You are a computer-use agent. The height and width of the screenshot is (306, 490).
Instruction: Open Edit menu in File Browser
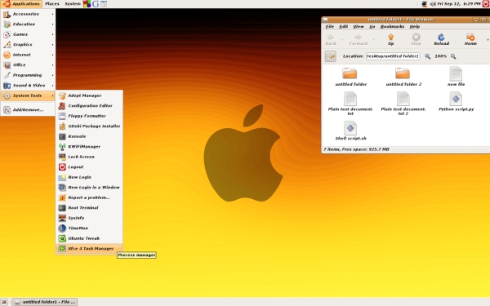[344, 27]
